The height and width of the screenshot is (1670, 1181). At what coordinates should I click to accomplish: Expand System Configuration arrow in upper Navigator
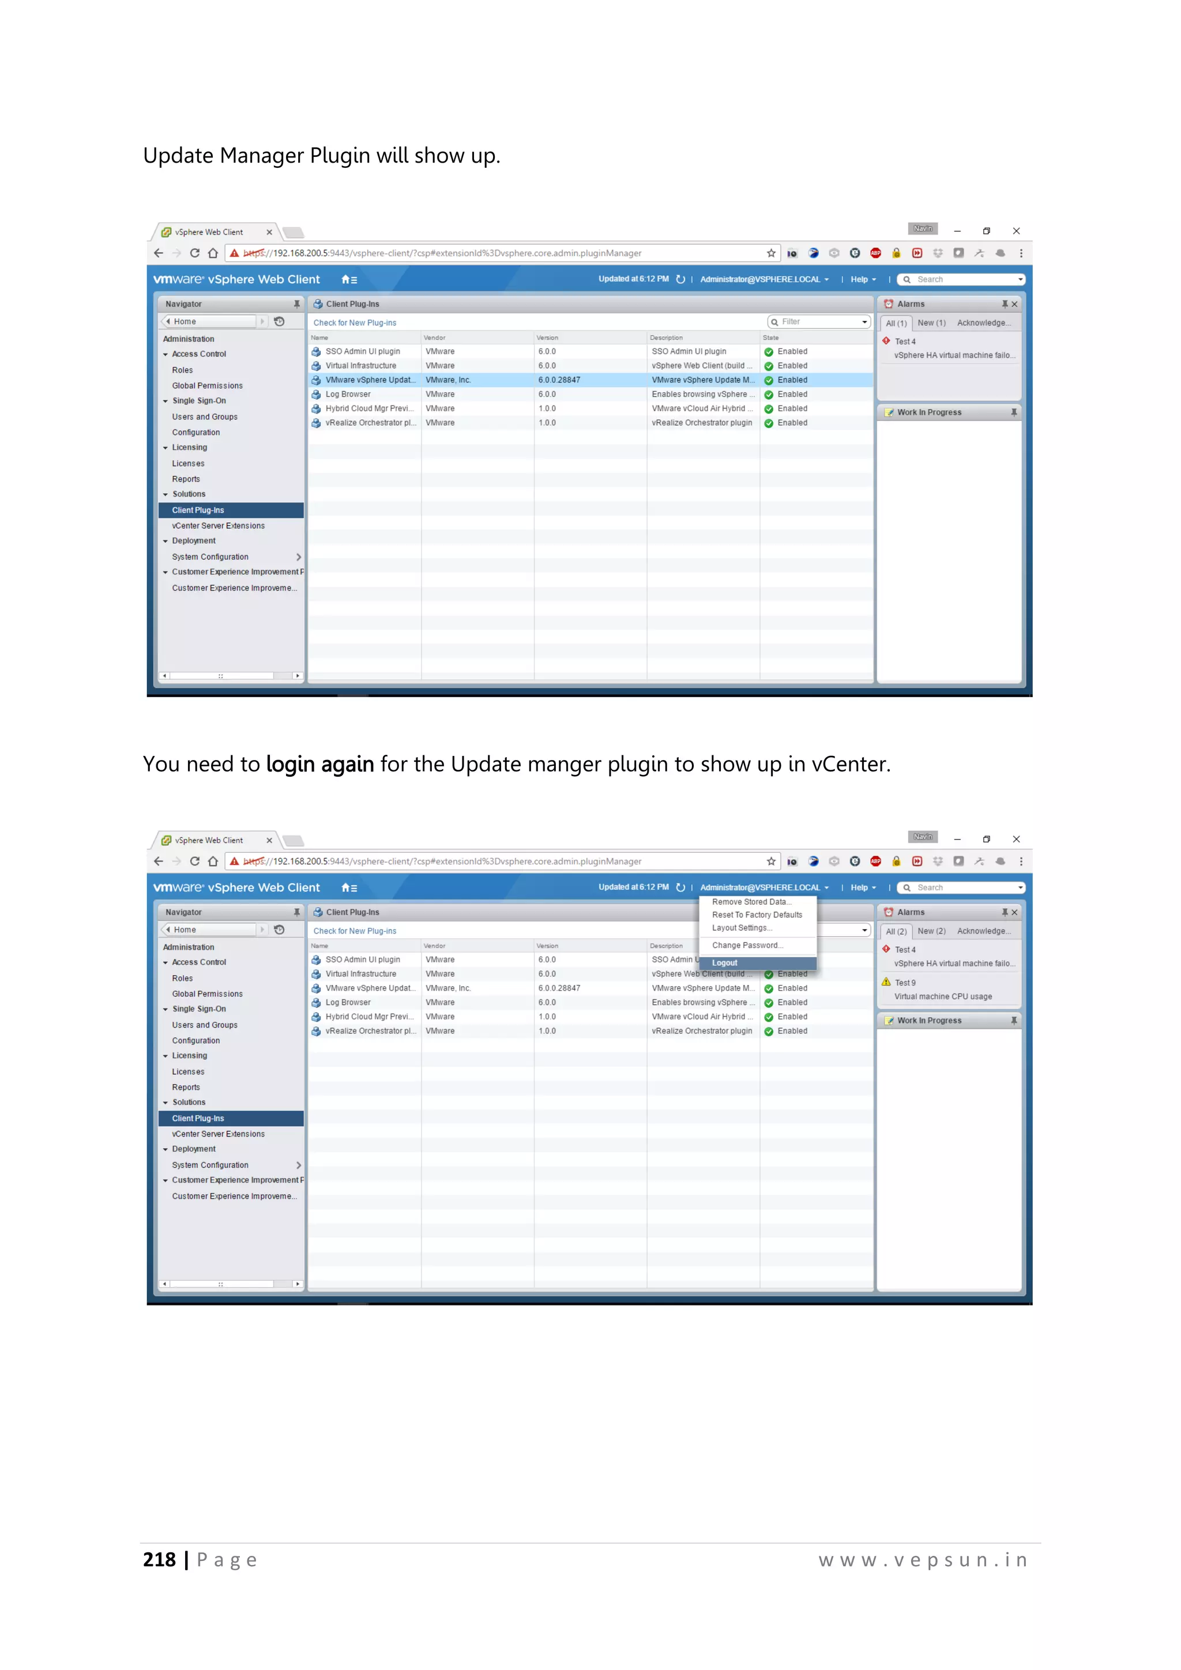tap(298, 557)
